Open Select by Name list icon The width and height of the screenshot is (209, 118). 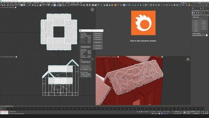24,5
